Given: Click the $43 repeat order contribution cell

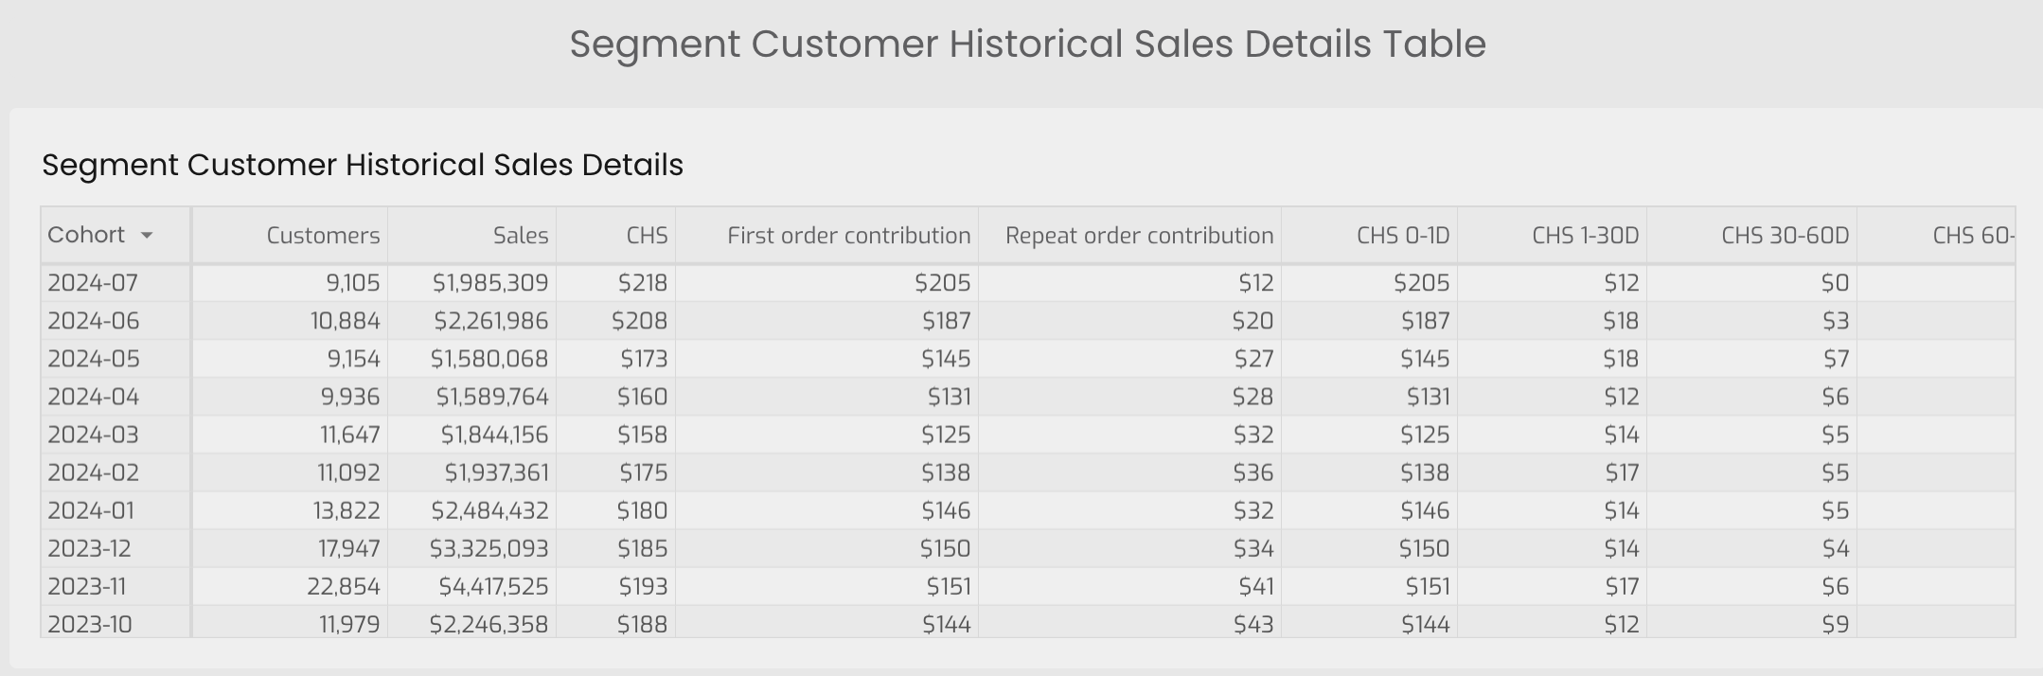Looking at the screenshot, I should point(1253,624).
